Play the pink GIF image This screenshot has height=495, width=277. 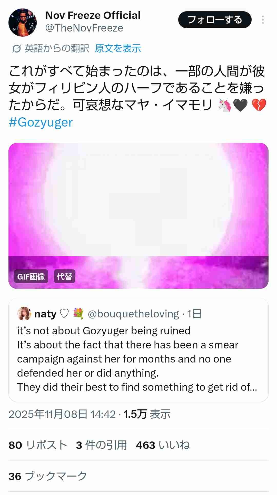pyautogui.click(x=138, y=205)
